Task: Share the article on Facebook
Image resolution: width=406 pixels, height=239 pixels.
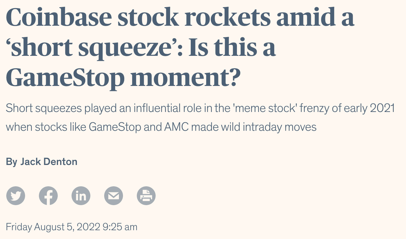Action: click(x=48, y=196)
